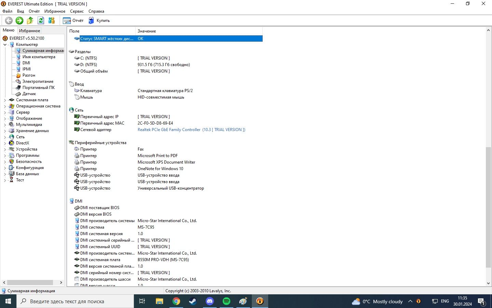Click the Refresh toolbar icon
Screen dimensions: 492x308
point(41,21)
